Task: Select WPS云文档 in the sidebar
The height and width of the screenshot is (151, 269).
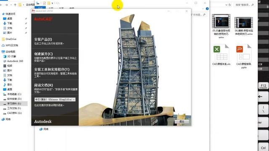Action: [x=12, y=45]
